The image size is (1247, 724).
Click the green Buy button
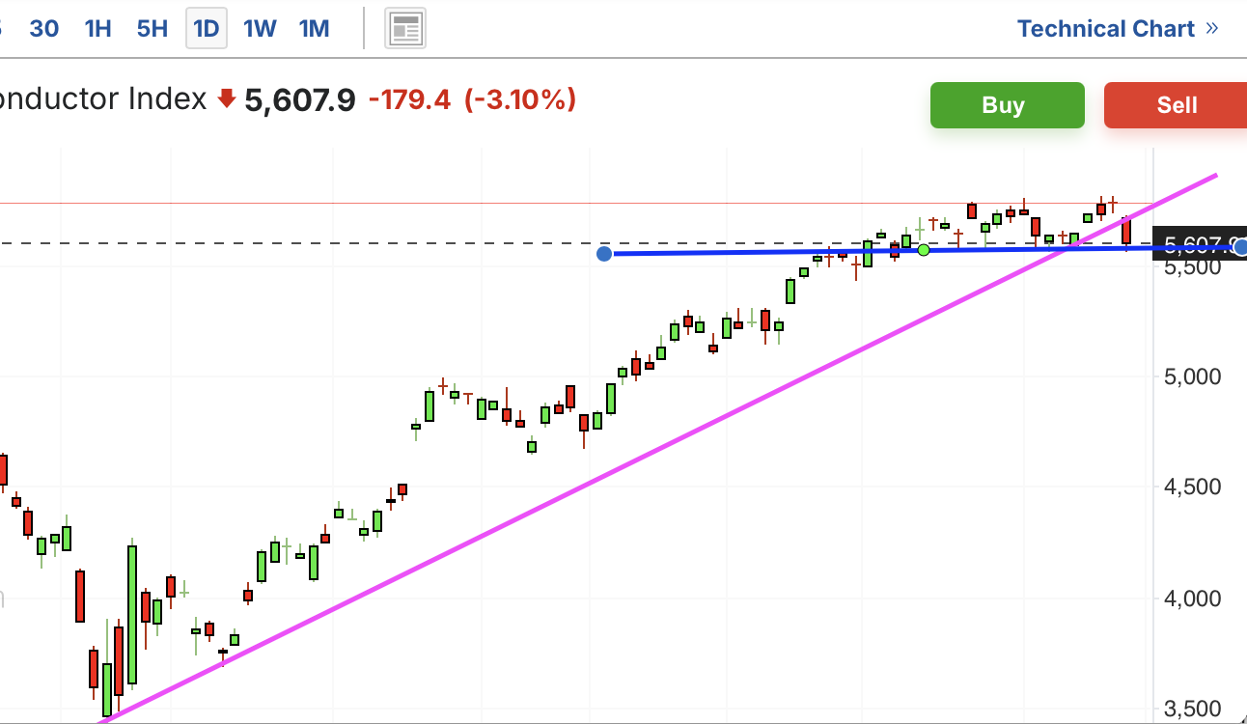(x=1007, y=105)
